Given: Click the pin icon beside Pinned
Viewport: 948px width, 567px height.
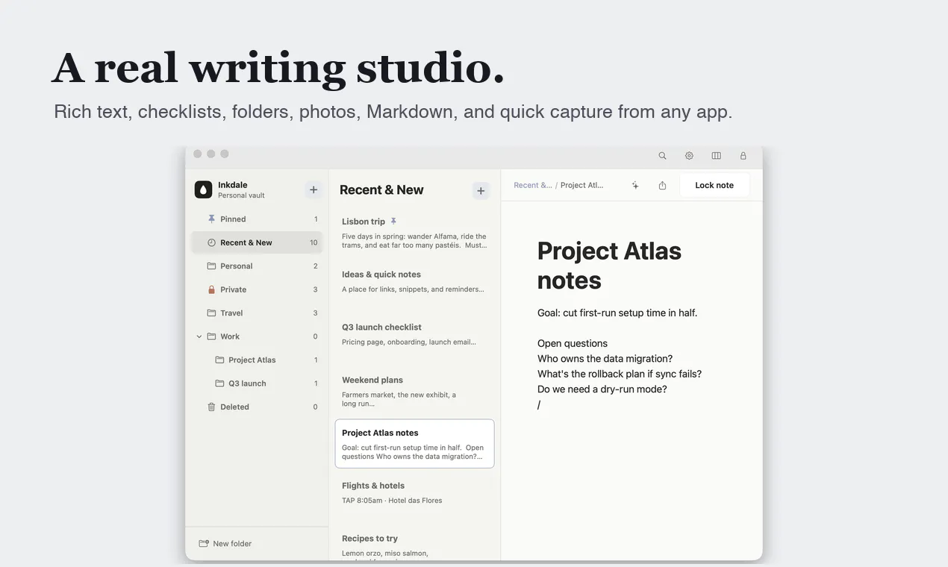Looking at the screenshot, I should point(211,219).
